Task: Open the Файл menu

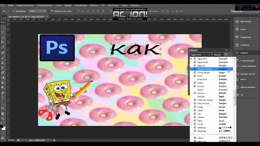Action: [11, 5]
